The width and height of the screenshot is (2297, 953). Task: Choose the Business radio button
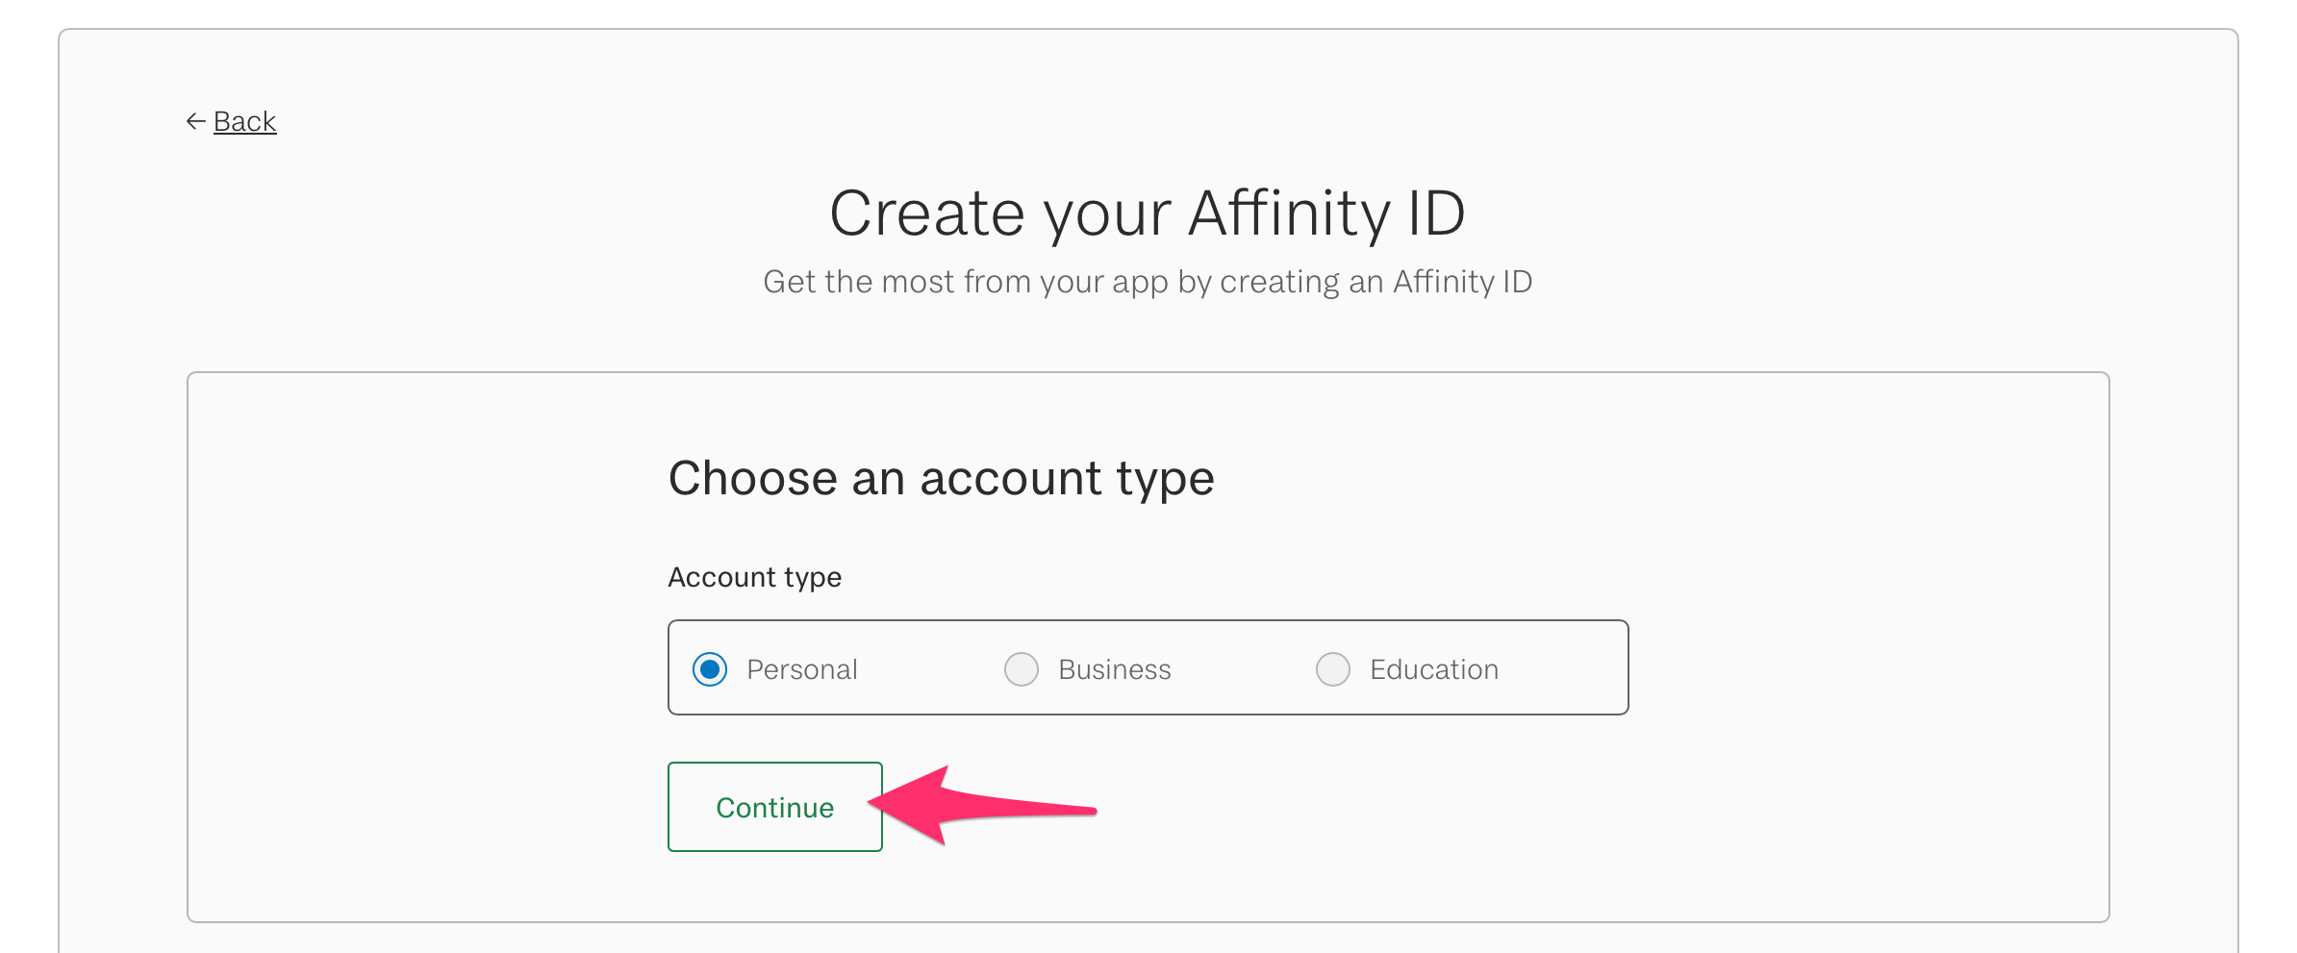click(x=1022, y=669)
